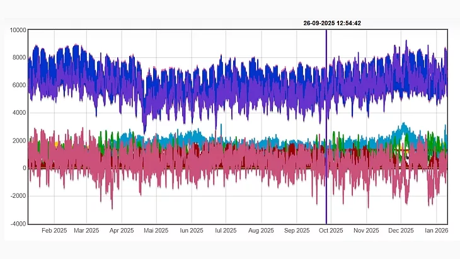Click the 26-09-2025 12:54:42 timestamp label
460x259 pixels.
coord(331,23)
